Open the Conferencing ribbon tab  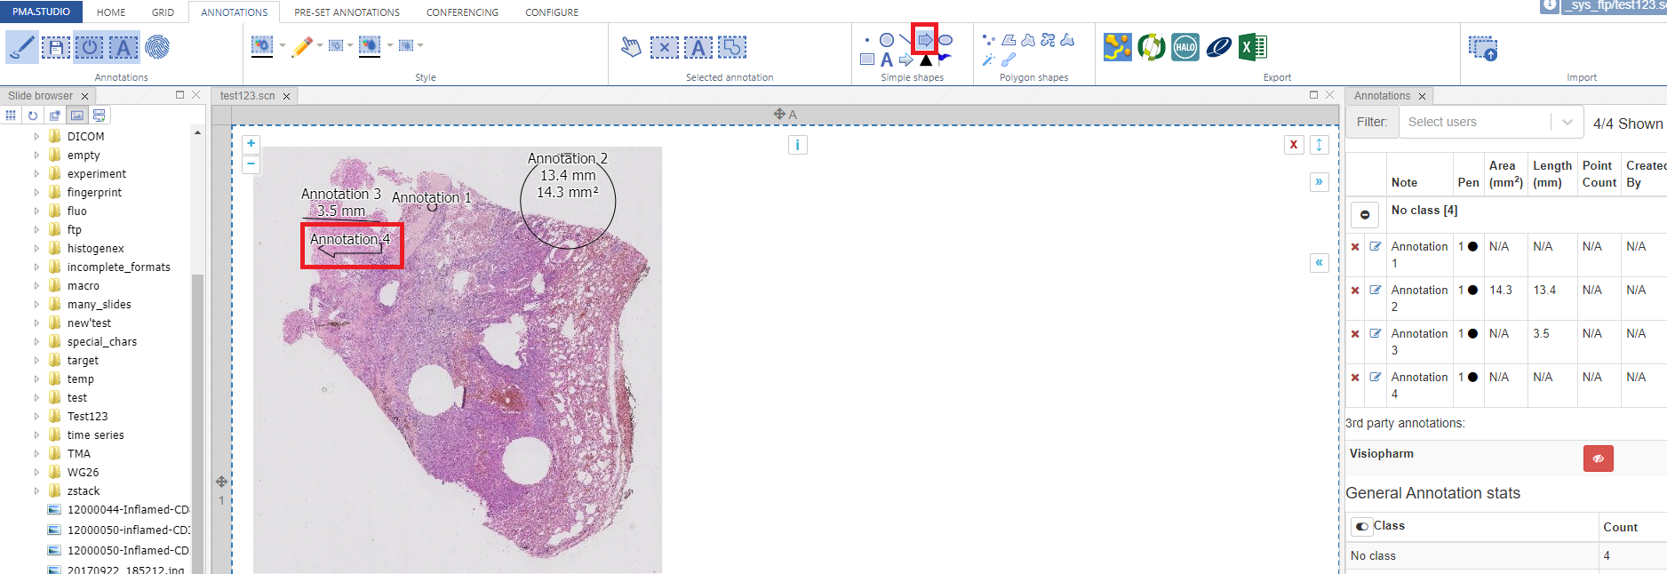[x=462, y=12]
